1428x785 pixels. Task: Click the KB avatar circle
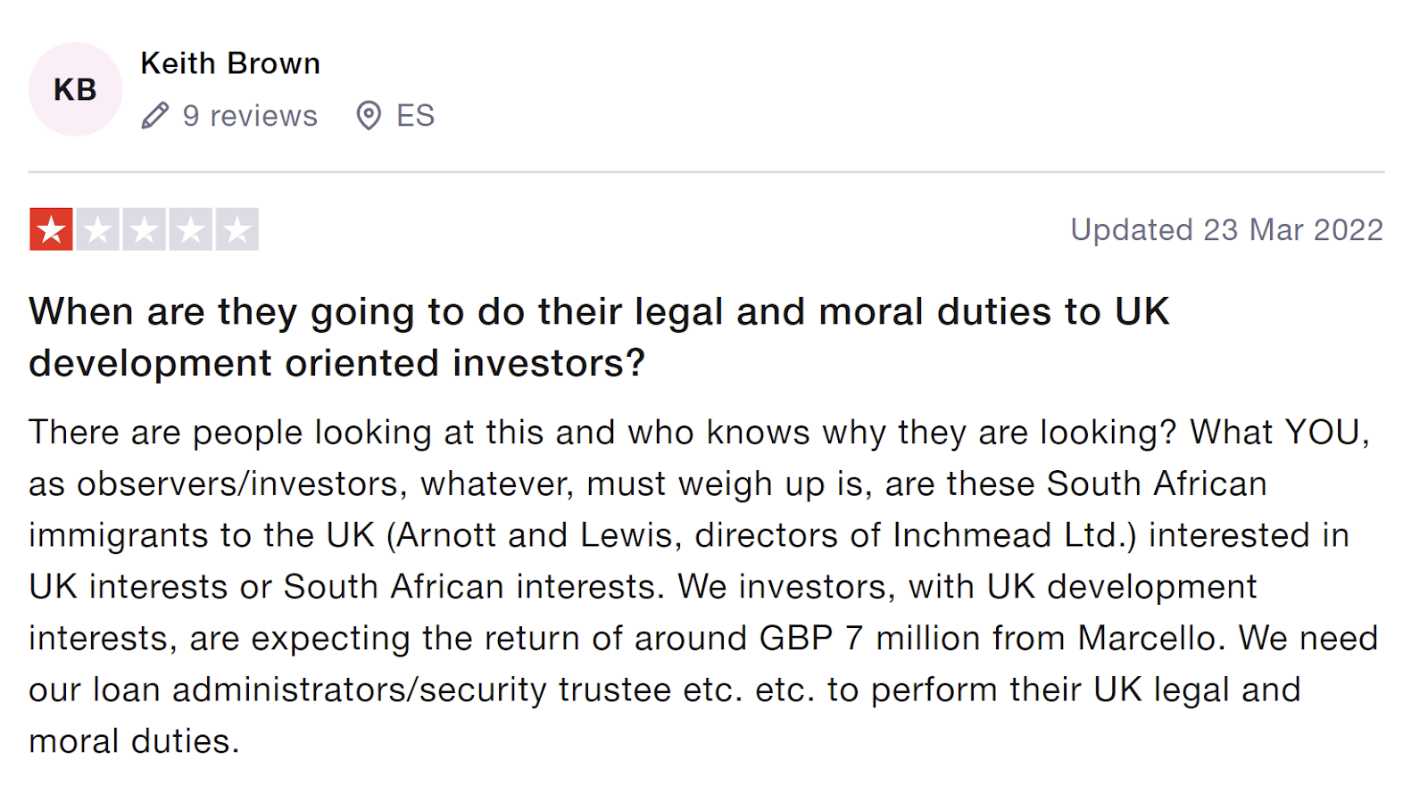[75, 89]
